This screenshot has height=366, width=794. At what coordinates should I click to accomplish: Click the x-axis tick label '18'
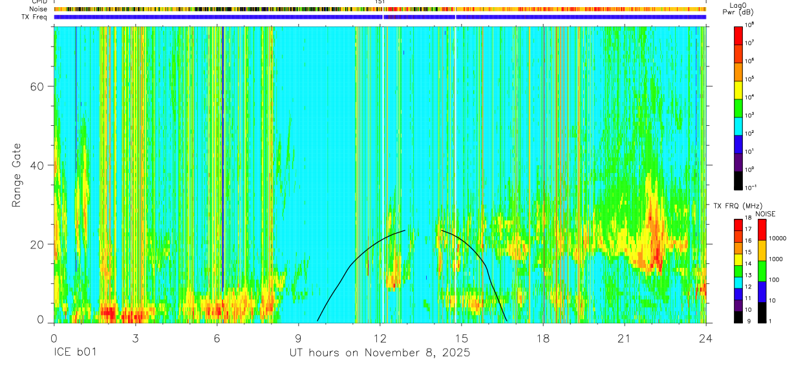(542, 338)
